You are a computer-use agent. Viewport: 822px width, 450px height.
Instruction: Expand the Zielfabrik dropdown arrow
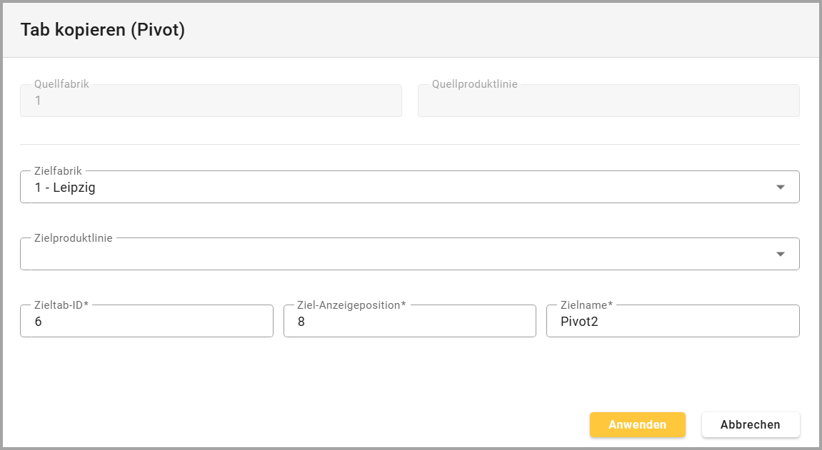[780, 188]
